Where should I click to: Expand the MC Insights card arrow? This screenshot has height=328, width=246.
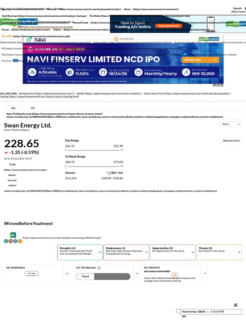pos(204,274)
